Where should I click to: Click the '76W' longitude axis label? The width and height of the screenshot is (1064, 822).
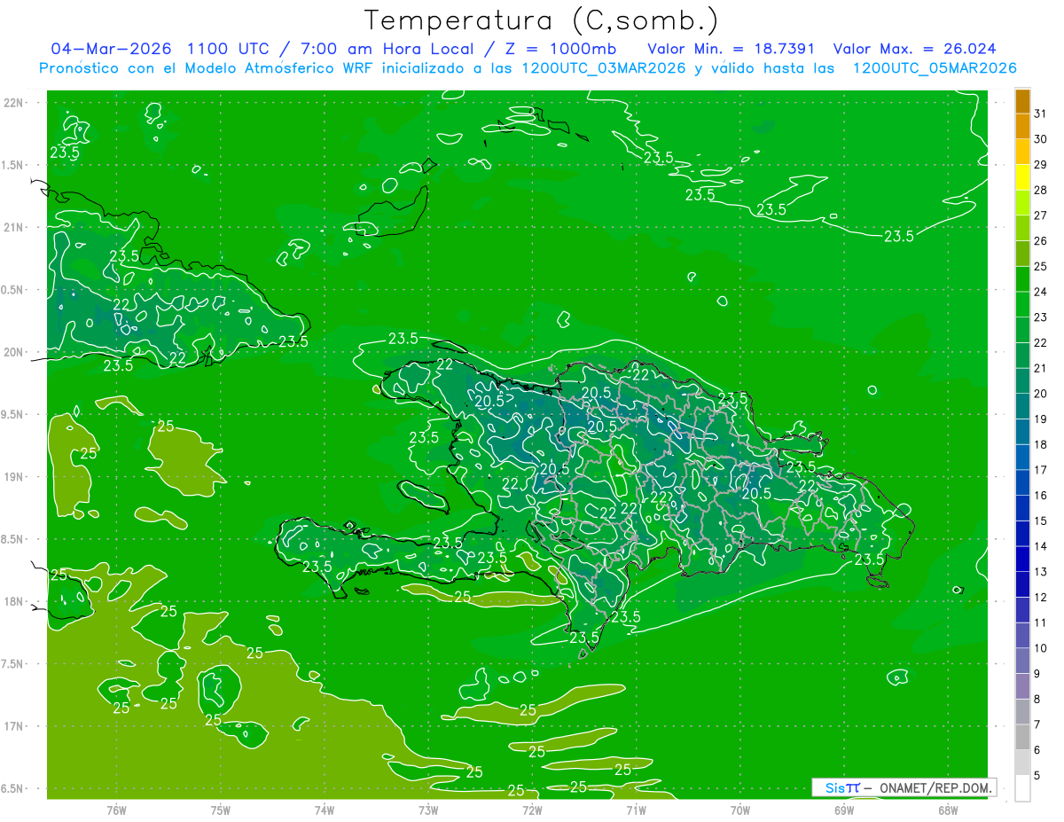coord(116,810)
